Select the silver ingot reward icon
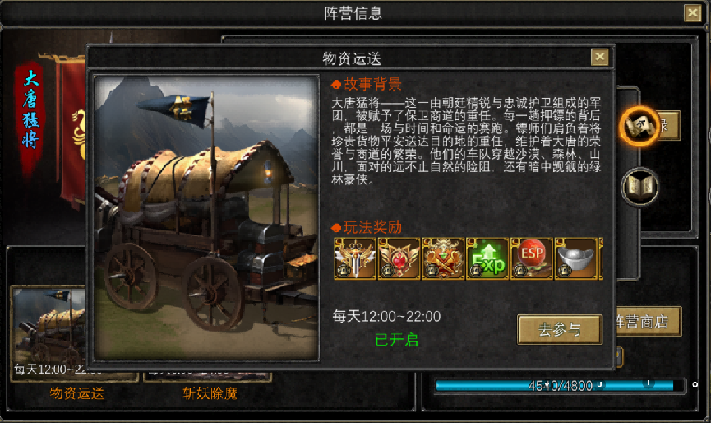This screenshot has height=423, width=711. (575, 258)
